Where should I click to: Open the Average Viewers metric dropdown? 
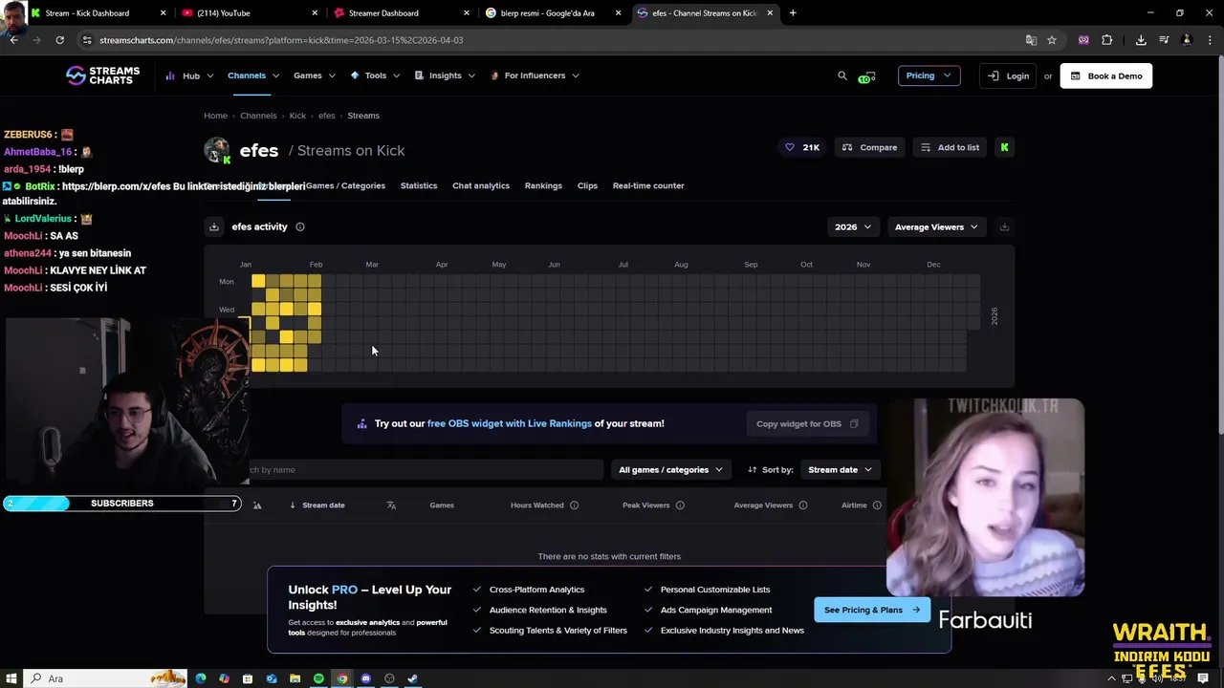coord(936,226)
